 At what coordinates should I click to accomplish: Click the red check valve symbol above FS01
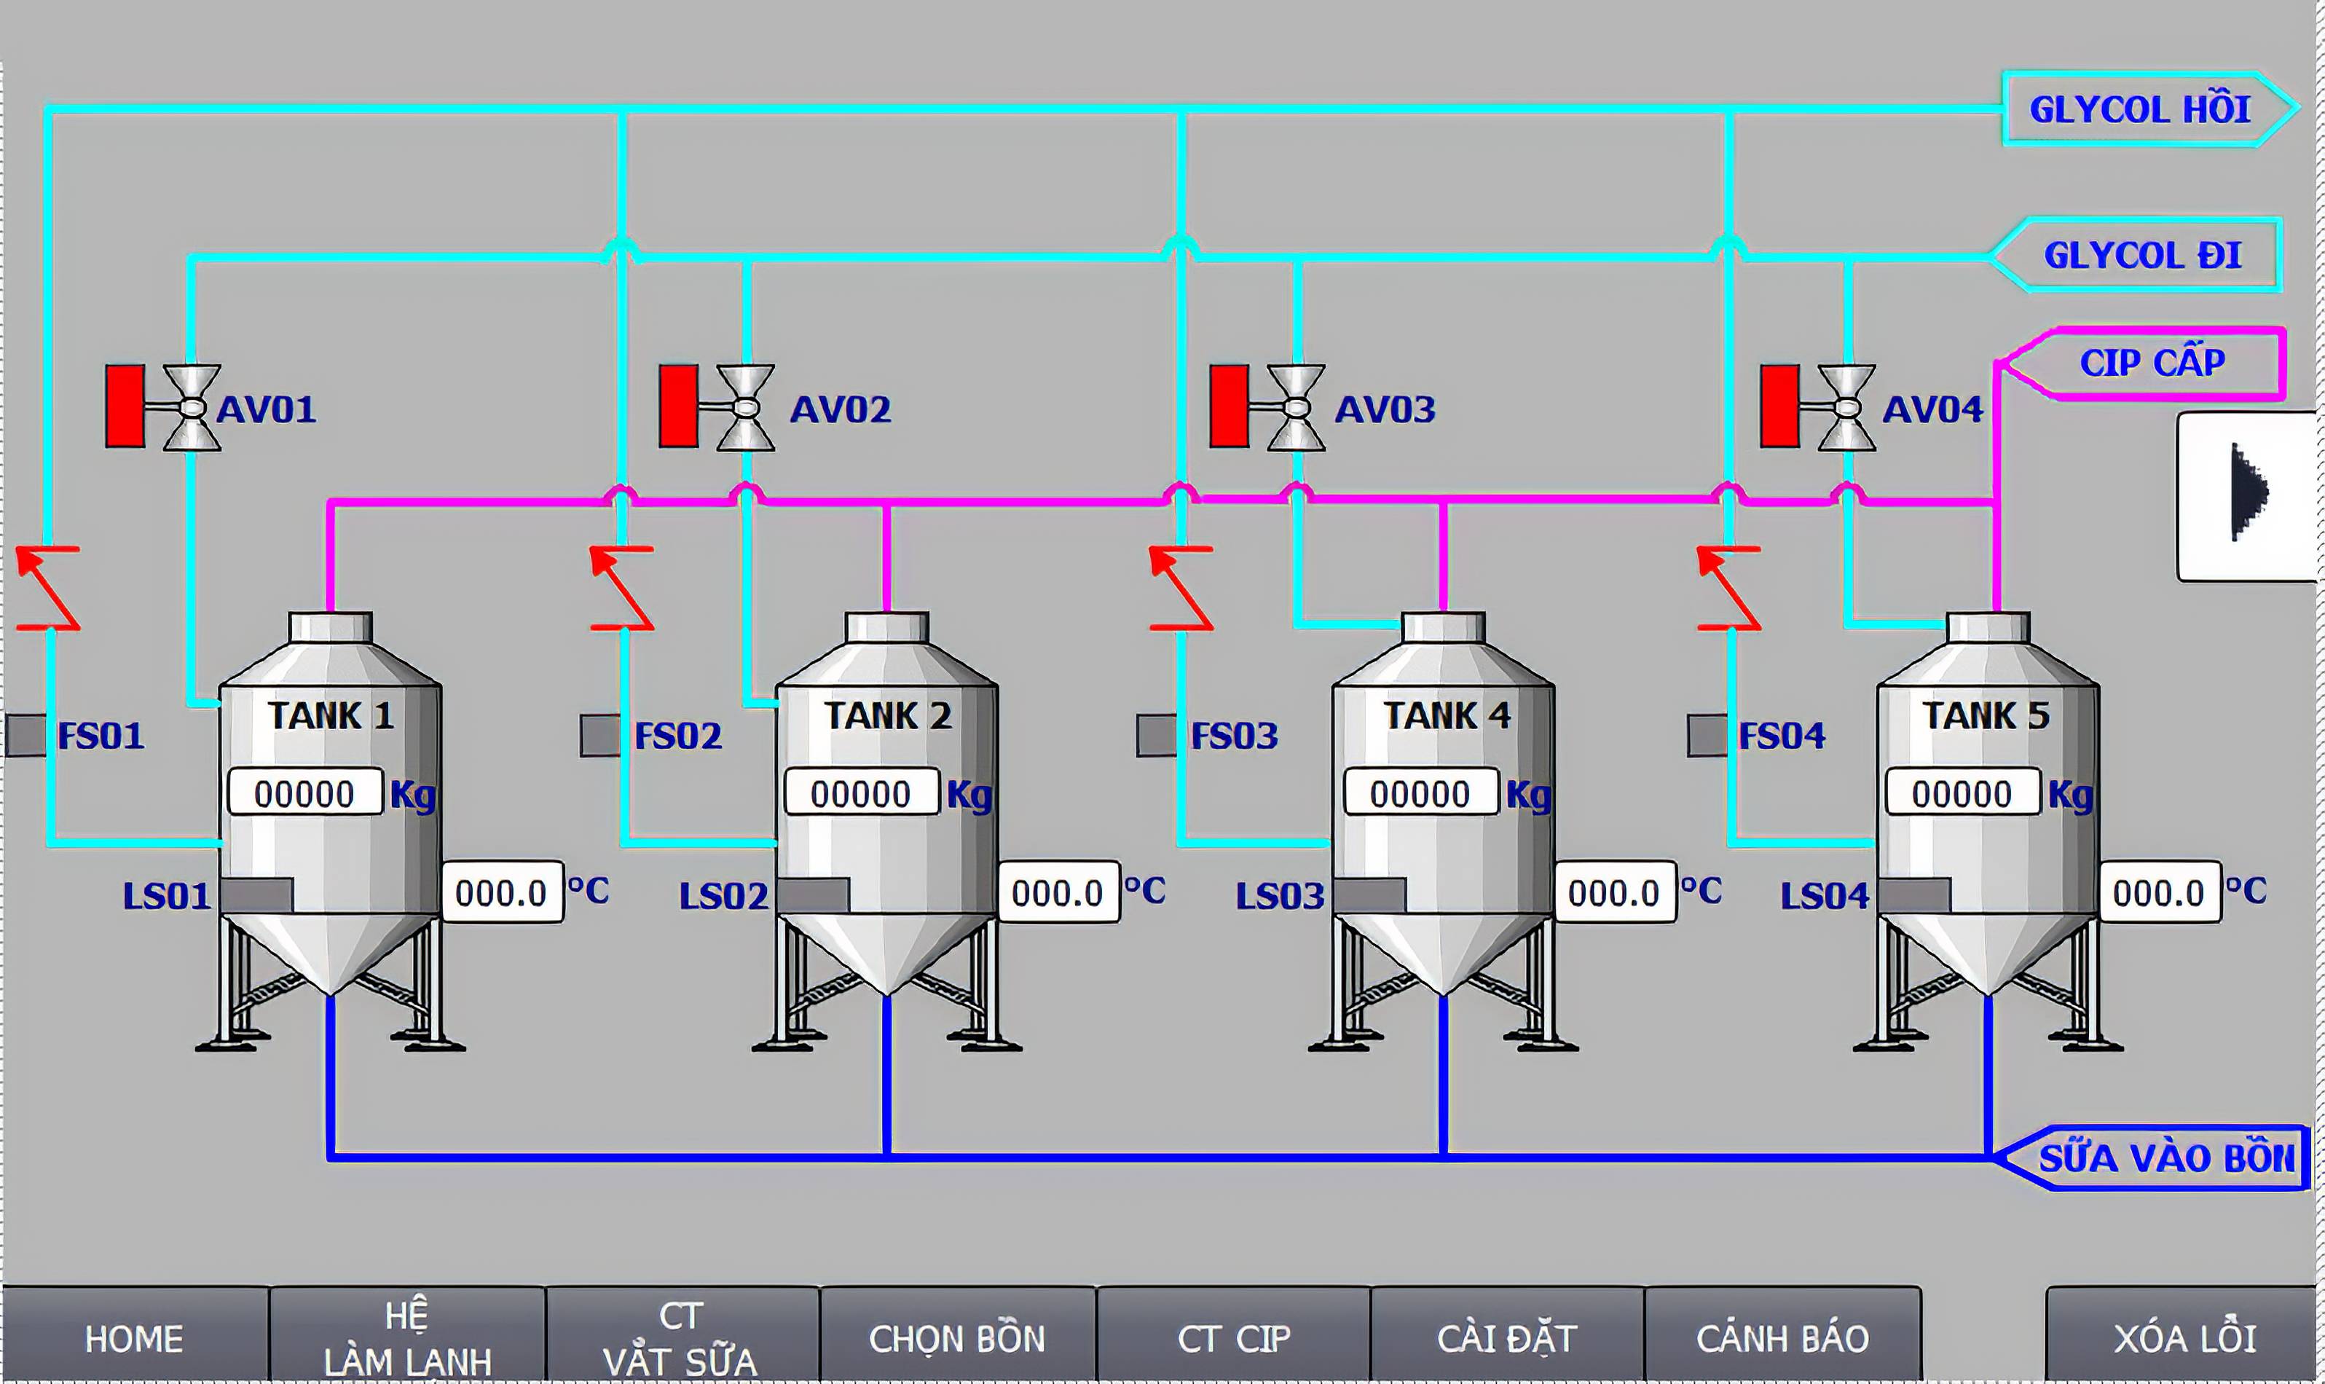click(x=47, y=589)
